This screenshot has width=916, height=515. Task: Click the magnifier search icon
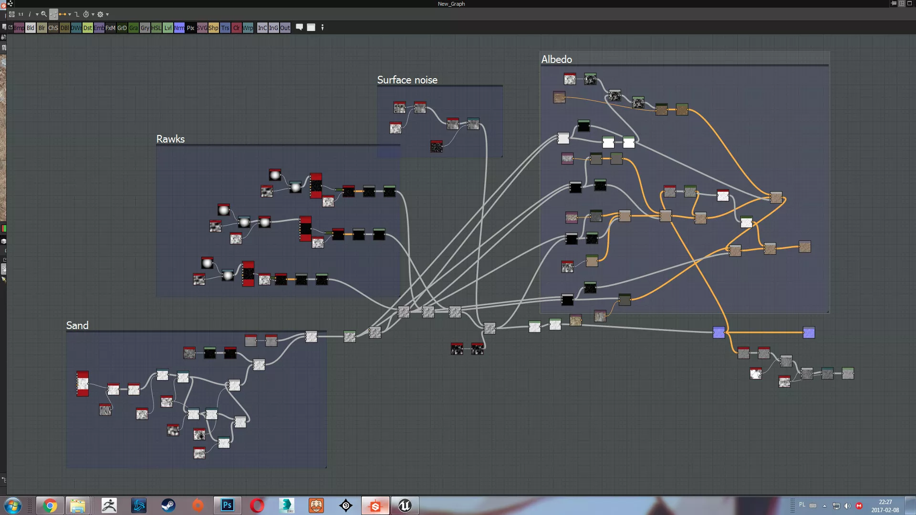(x=44, y=14)
